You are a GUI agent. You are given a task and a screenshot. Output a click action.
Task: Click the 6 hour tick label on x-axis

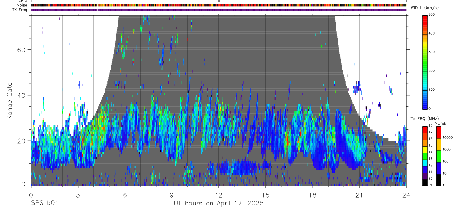(125, 195)
